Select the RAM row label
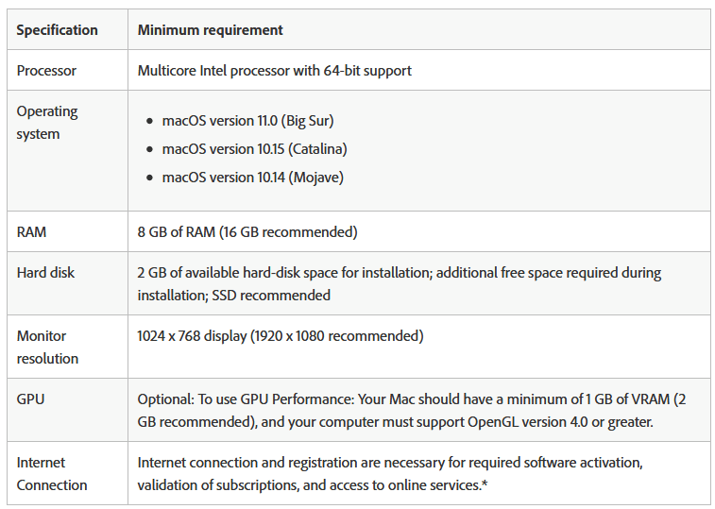 (x=31, y=231)
